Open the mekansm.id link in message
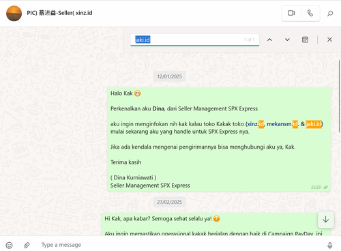 pyautogui.click(x=282, y=124)
